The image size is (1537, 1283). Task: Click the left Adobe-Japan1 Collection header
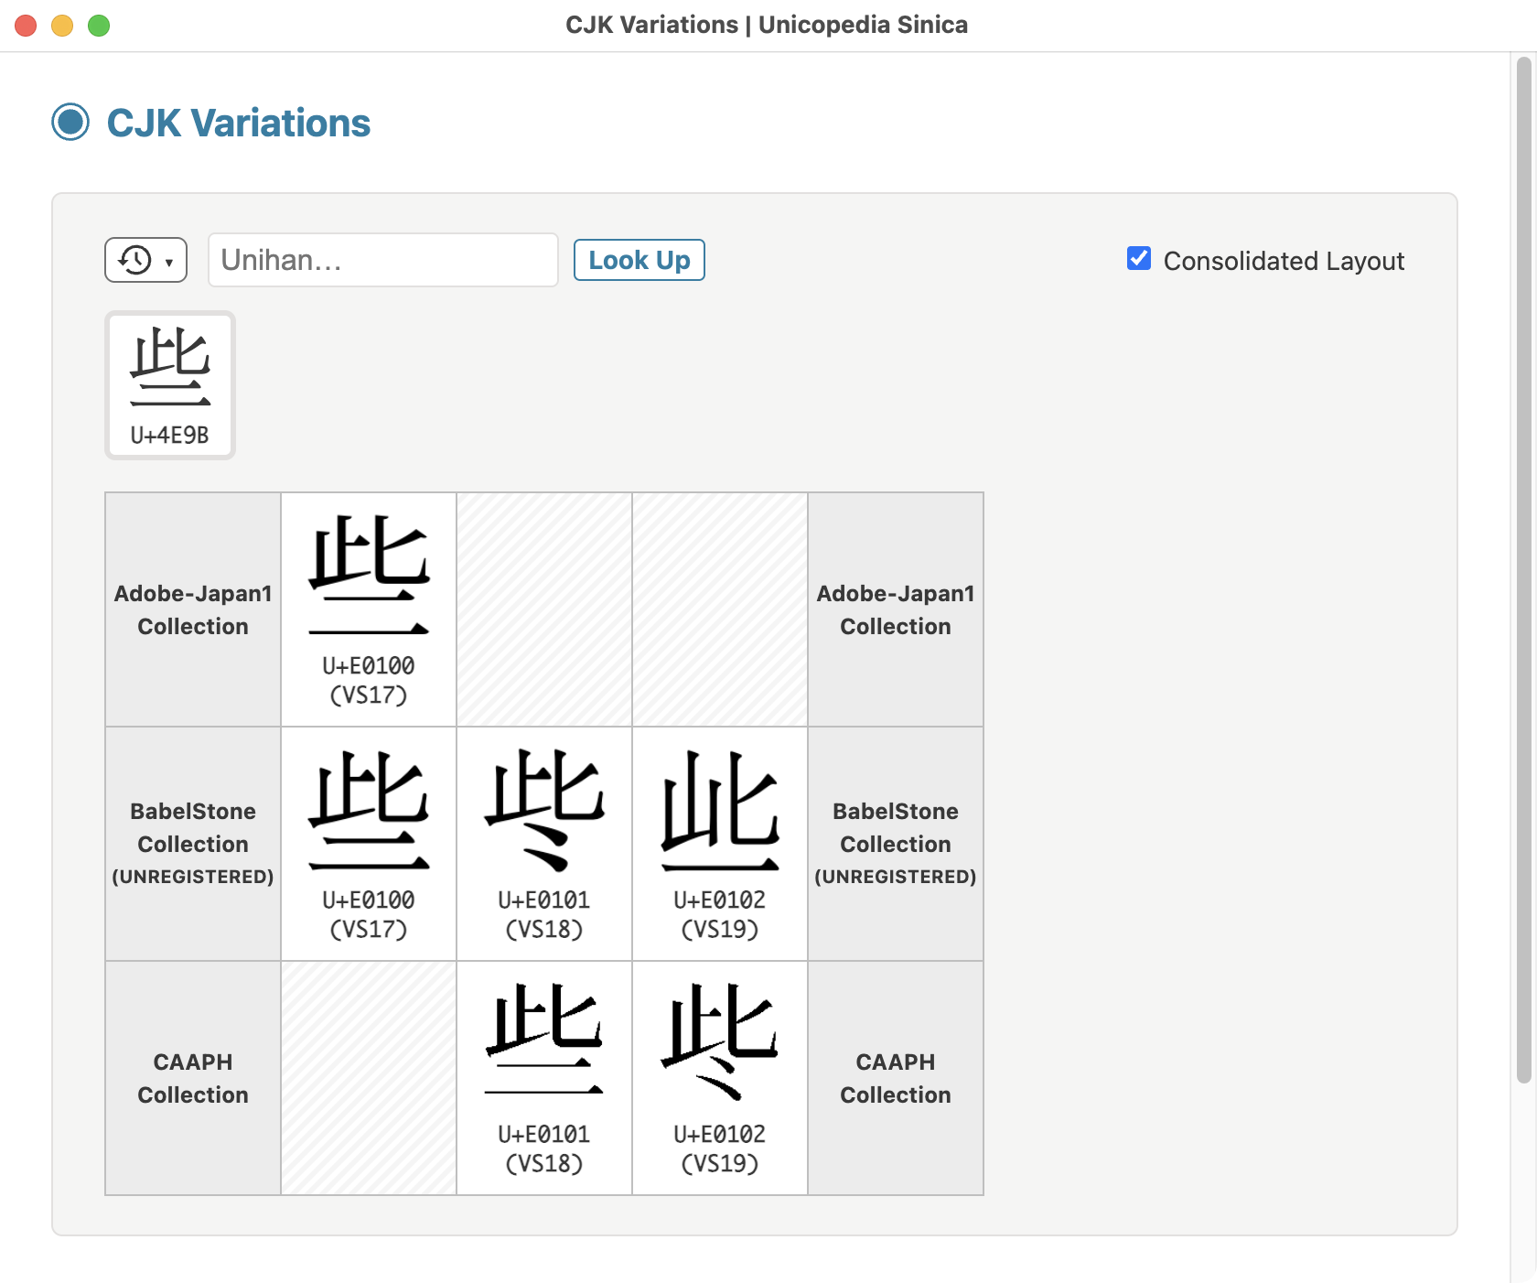tap(193, 609)
